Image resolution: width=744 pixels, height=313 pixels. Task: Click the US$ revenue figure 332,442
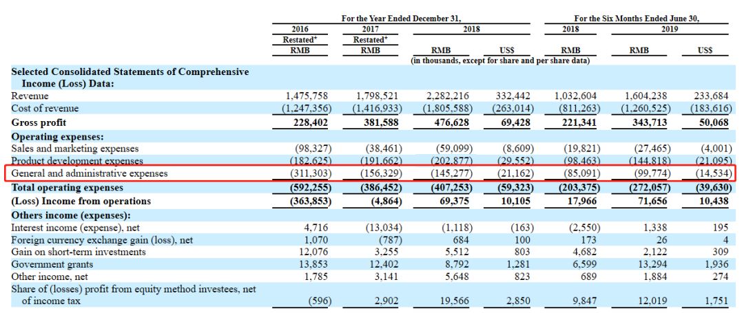click(x=515, y=96)
